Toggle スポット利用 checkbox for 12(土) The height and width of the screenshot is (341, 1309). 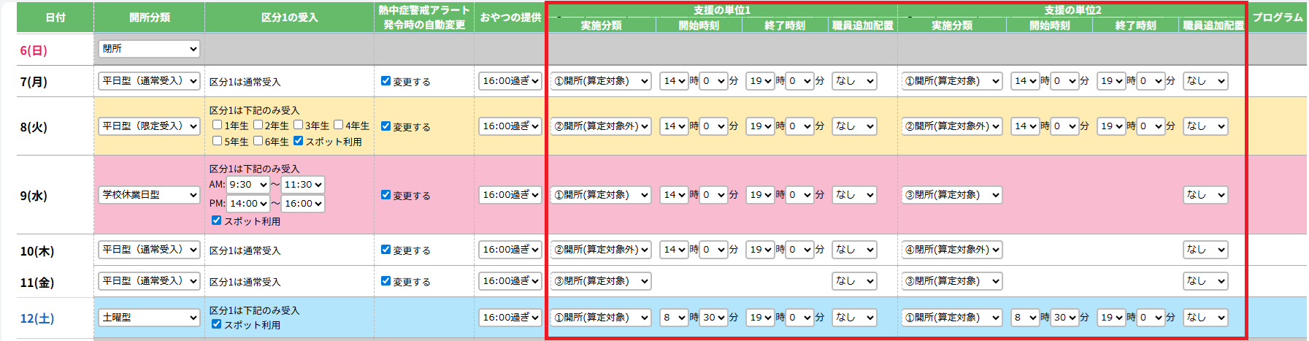point(217,324)
